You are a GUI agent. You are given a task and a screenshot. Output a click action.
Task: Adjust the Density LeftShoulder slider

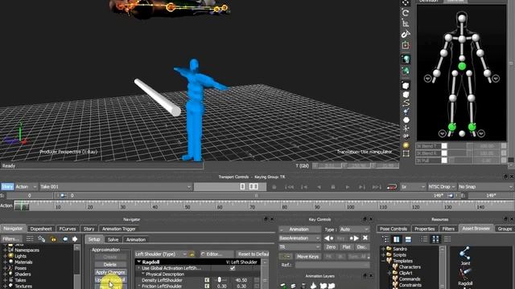coord(220,280)
